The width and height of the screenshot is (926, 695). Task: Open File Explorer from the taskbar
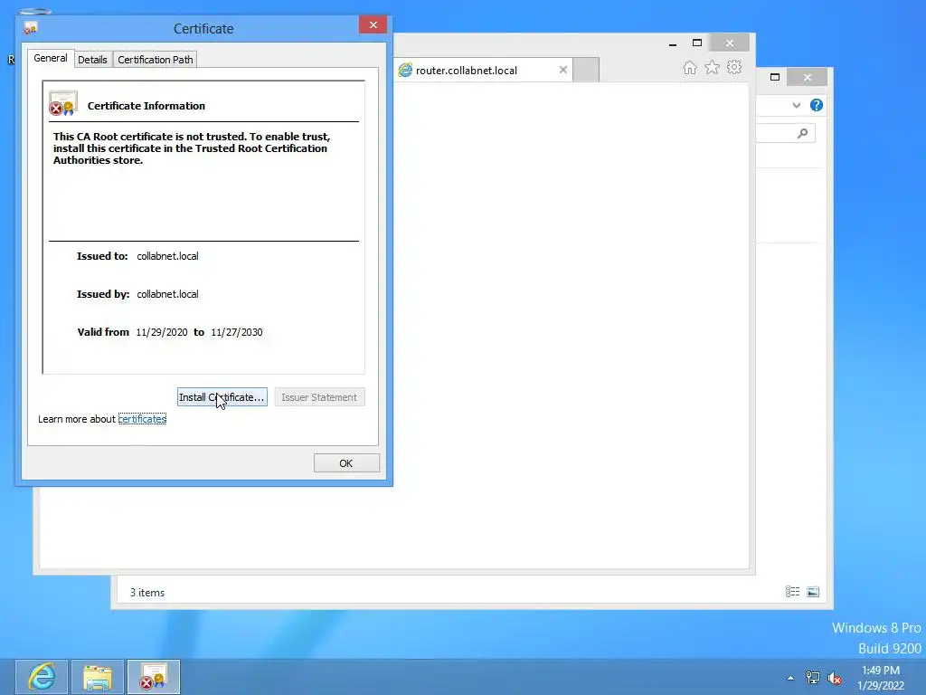(98, 677)
